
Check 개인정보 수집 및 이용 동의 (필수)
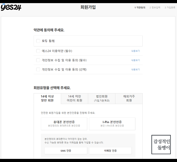tap(38, 60)
